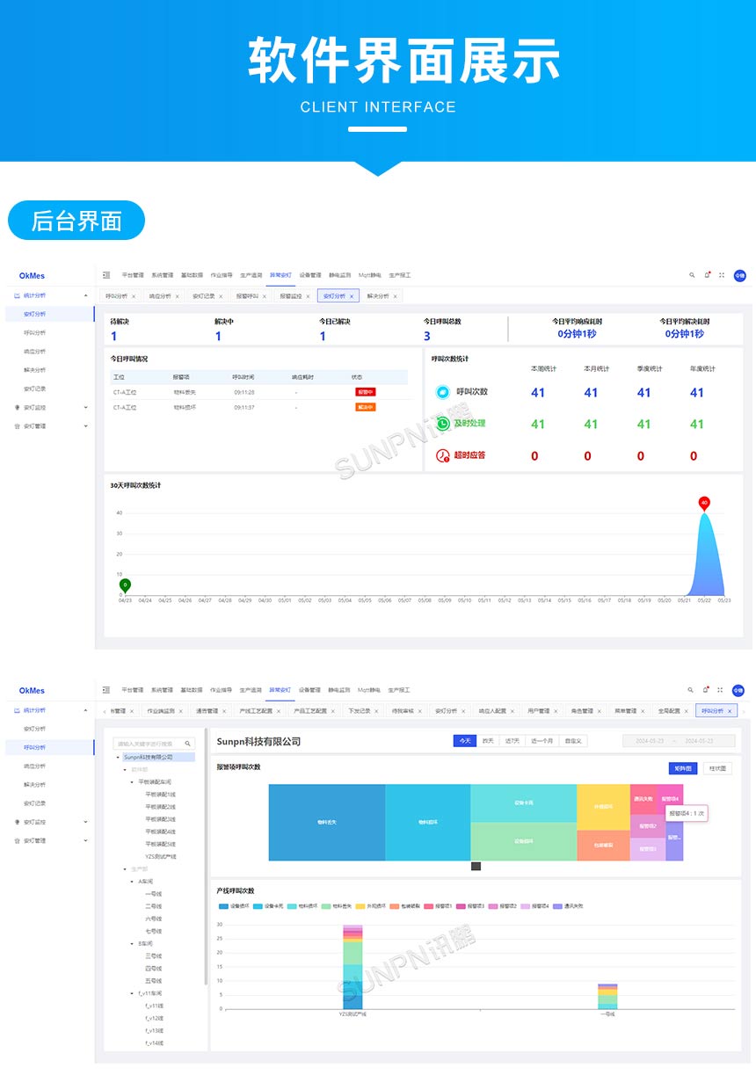Close the 报警监控 tab with its X
This screenshot has height=1075, width=756.
pos(308,296)
